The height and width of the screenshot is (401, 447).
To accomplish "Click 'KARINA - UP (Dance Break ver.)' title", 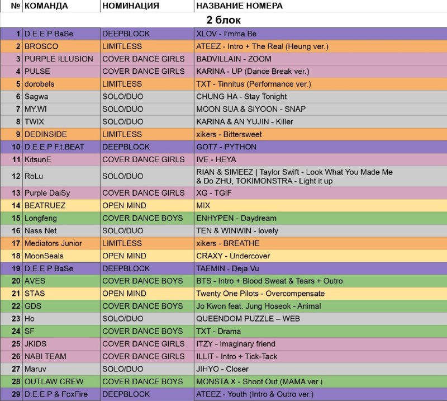I will point(253,72).
